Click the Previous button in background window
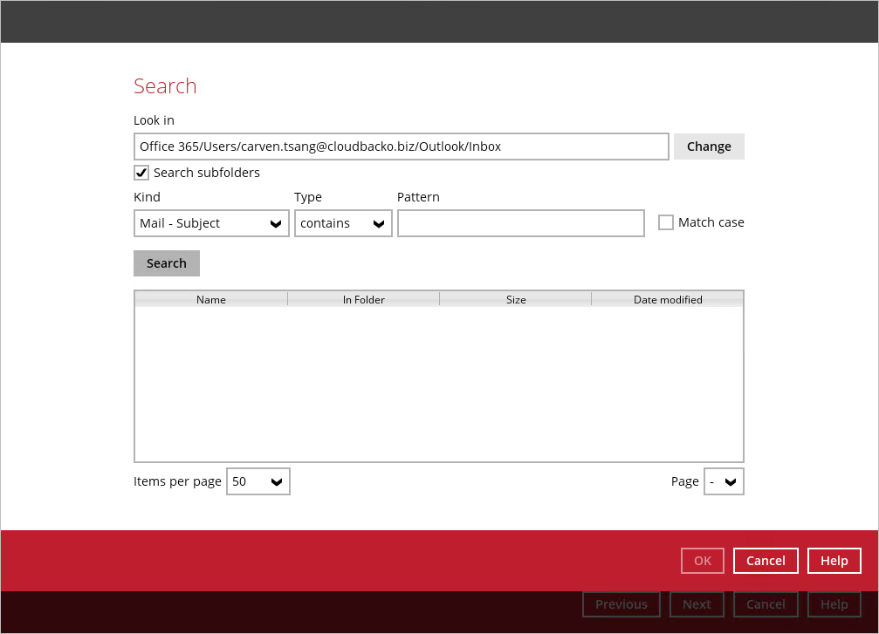This screenshot has width=879, height=634. point(621,604)
